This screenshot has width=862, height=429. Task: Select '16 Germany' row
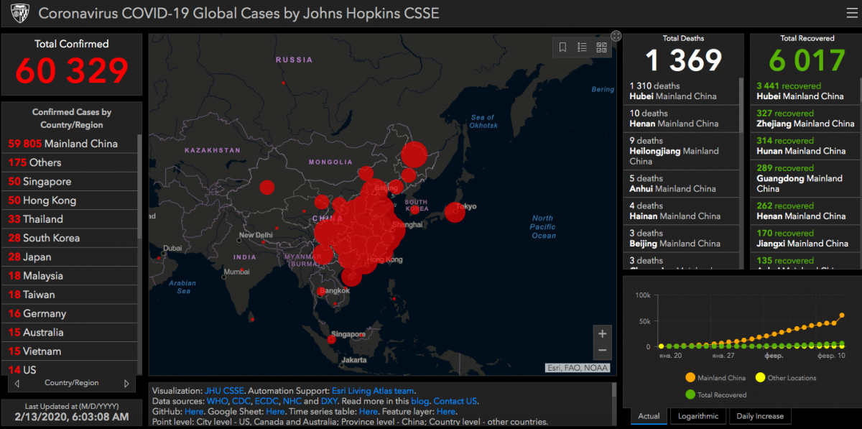(70, 313)
